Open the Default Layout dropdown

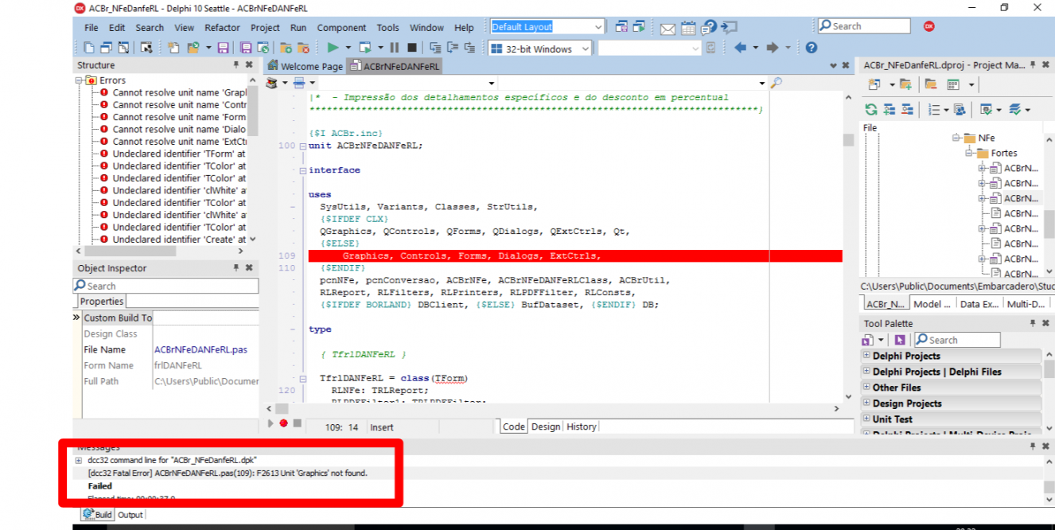point(598,27)
